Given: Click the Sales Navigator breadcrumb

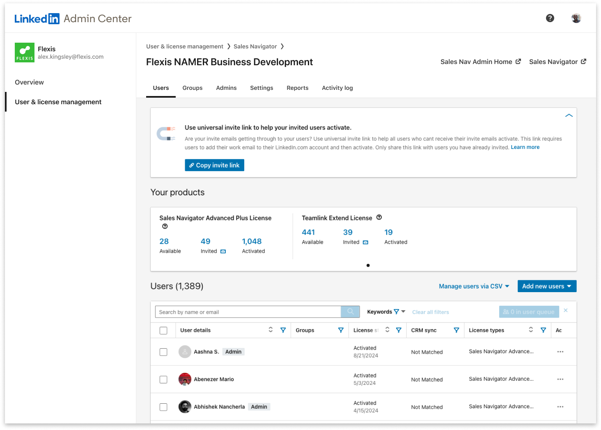Looking at the screenshot, I should [x=255, y=46].
